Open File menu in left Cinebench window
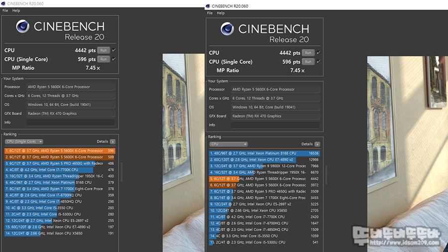This screenshot has height=252, width=448. (x=5, y=10)
